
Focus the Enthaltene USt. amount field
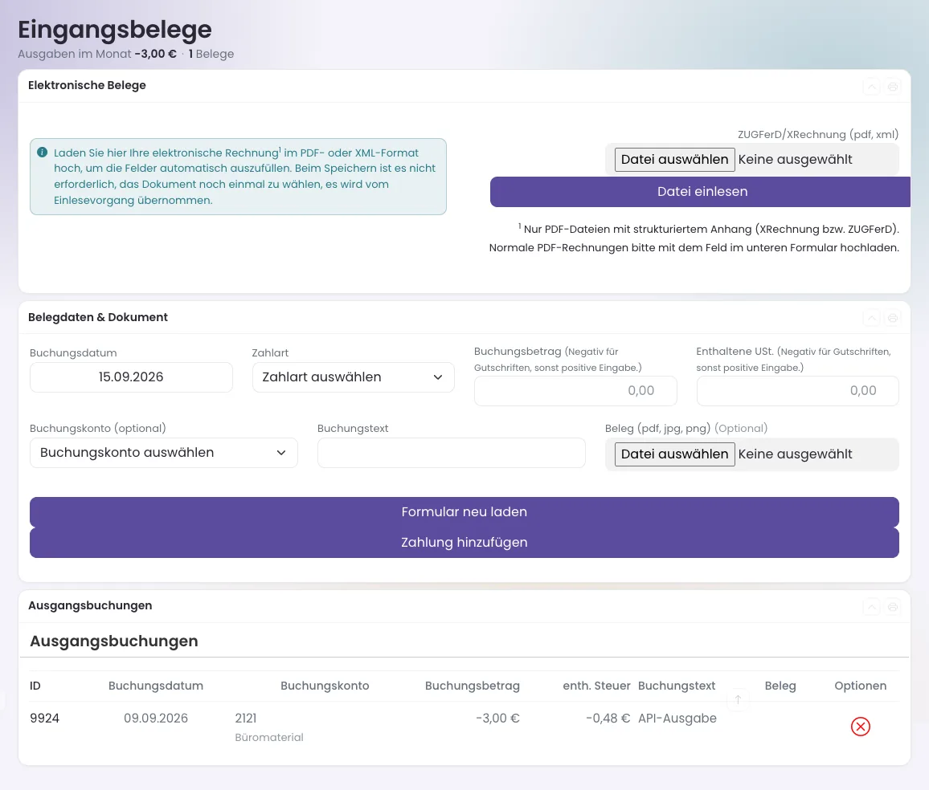coord(797,390)
